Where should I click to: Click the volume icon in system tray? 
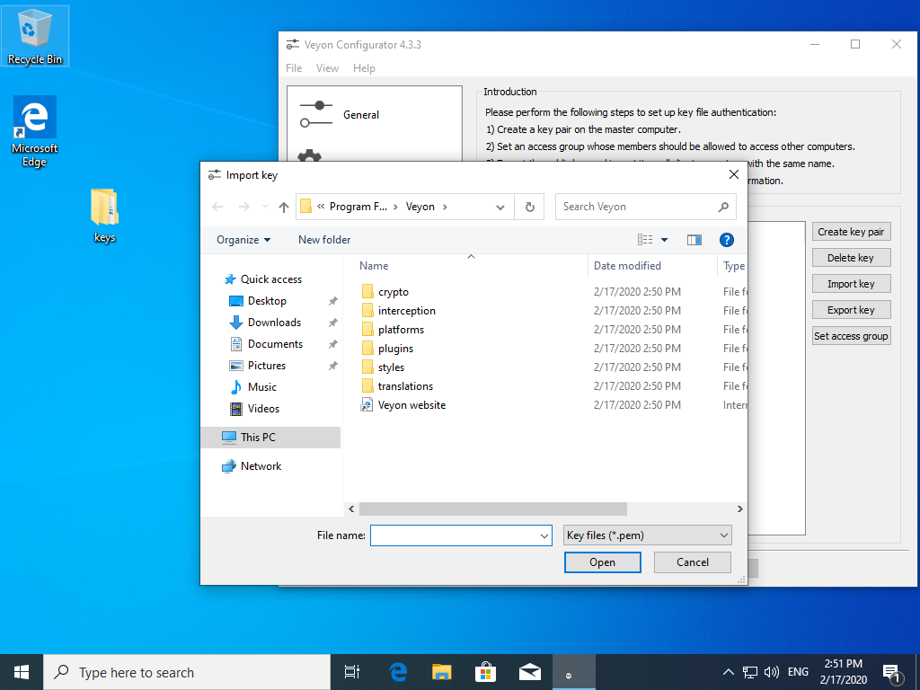tap(772, 672)
